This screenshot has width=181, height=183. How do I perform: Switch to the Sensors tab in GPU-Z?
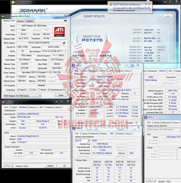20,21
